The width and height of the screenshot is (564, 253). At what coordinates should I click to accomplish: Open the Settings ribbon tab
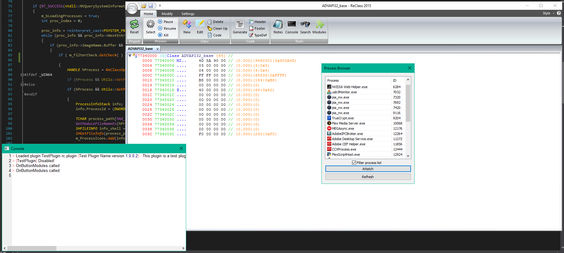pos(188,14)
